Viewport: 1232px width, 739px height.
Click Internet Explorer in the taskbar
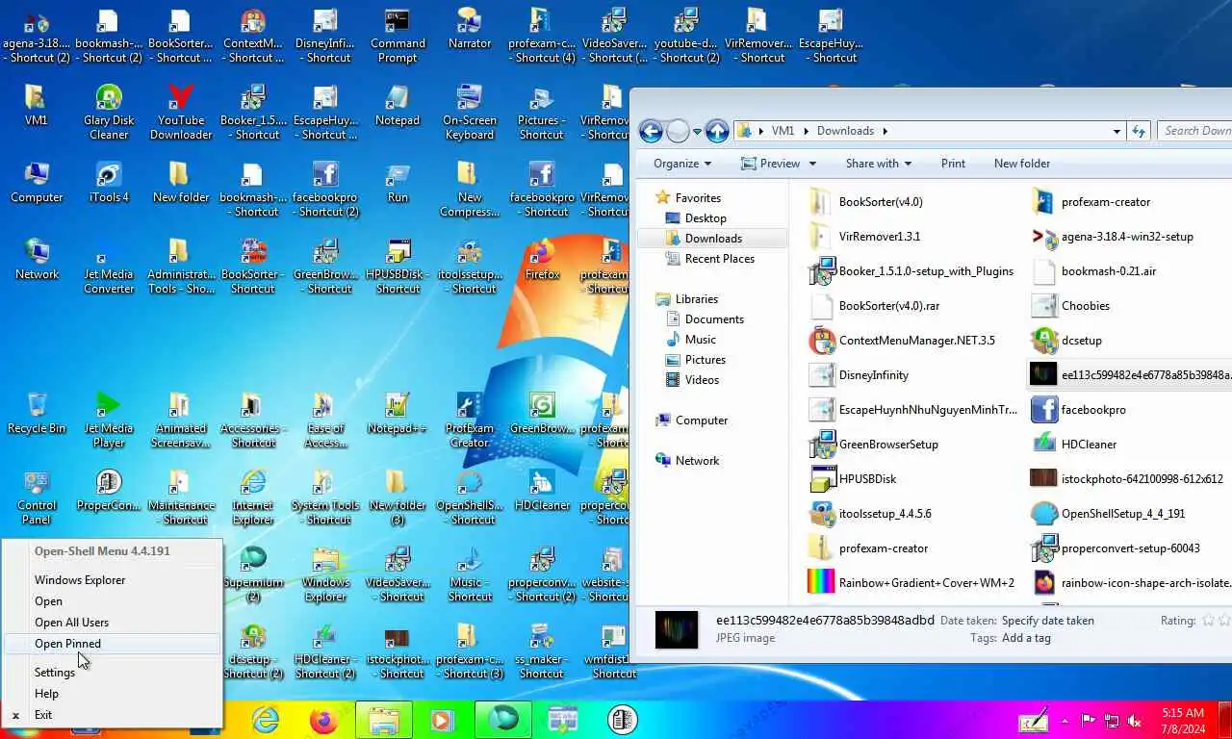265,719
